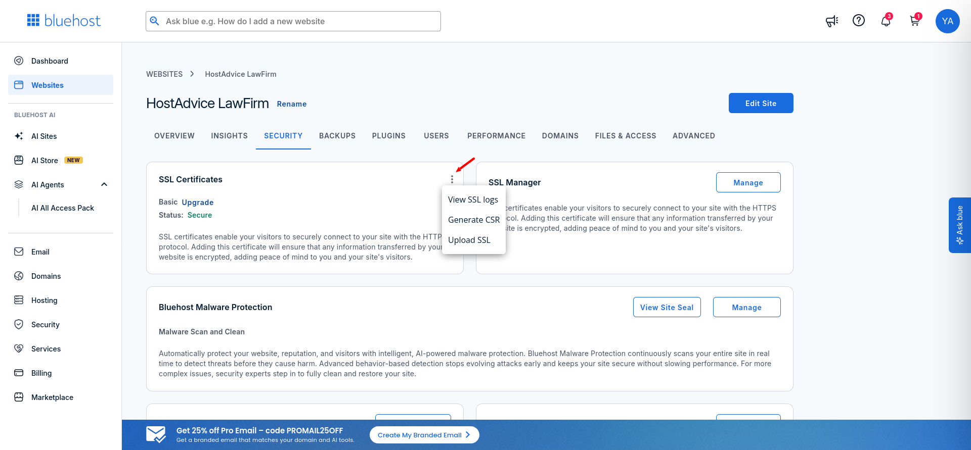The height and width of the screenshot is (450, 971).
Task: Click the promo banner envelope icon
Action: tap(156, 434)
